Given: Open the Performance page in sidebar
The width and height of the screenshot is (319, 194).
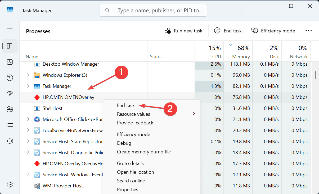Looking at the screenshot, I should point(10,62).
